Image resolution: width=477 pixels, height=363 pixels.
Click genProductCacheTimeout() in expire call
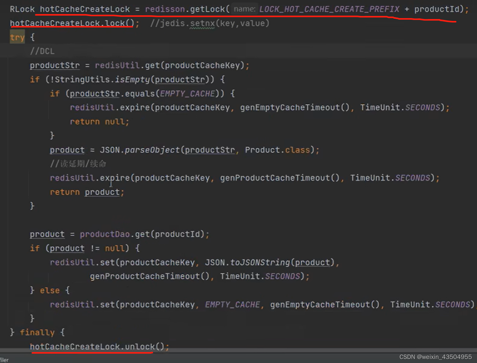pos(280,178)
